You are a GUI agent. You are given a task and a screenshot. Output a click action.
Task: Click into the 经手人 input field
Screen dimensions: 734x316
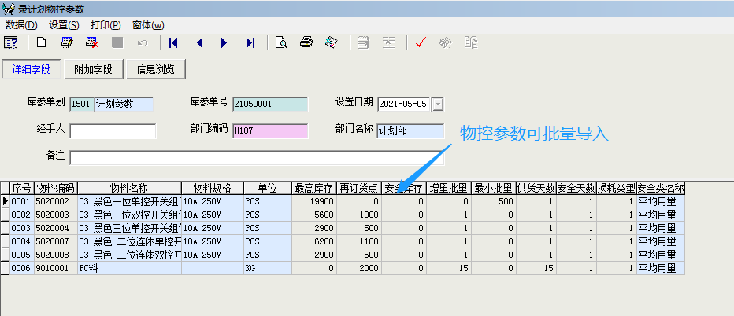113,130
